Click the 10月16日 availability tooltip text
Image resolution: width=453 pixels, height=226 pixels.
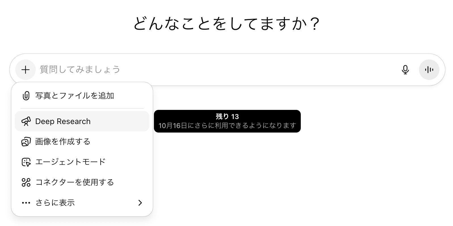click(227, 125)
